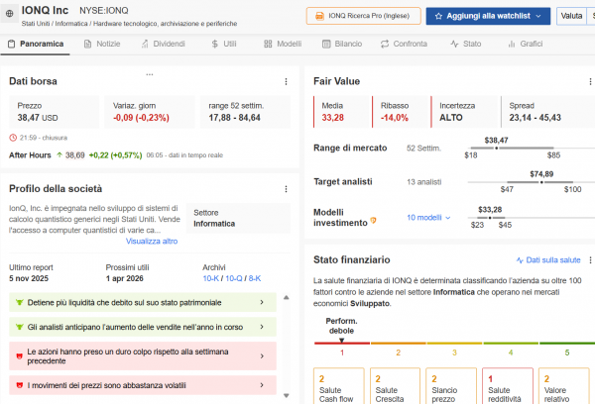The image size is (595, 404).
Task: Expand company profile with Visualizza altro
Action: [152, 241]
